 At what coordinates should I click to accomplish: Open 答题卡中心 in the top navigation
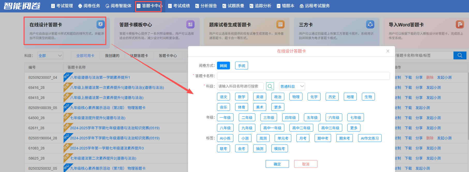pyautogui.click(x=150, y=6)
